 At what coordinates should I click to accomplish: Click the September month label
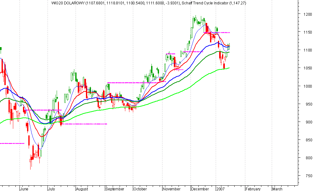[x=115, y=189]
